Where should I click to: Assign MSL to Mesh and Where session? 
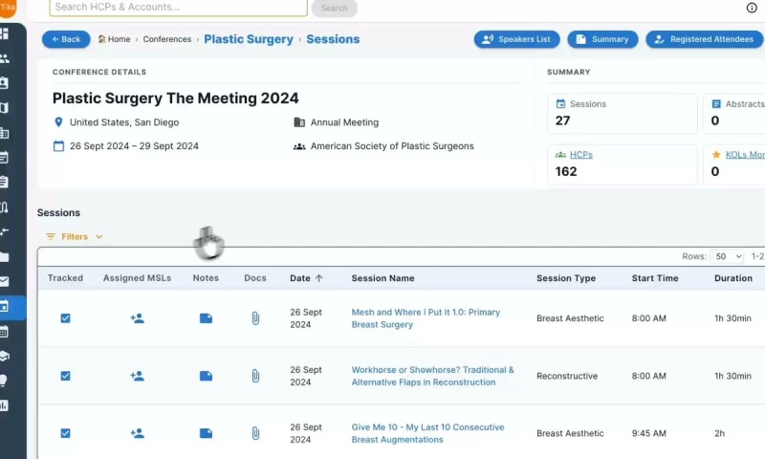(x=137, y=318)
